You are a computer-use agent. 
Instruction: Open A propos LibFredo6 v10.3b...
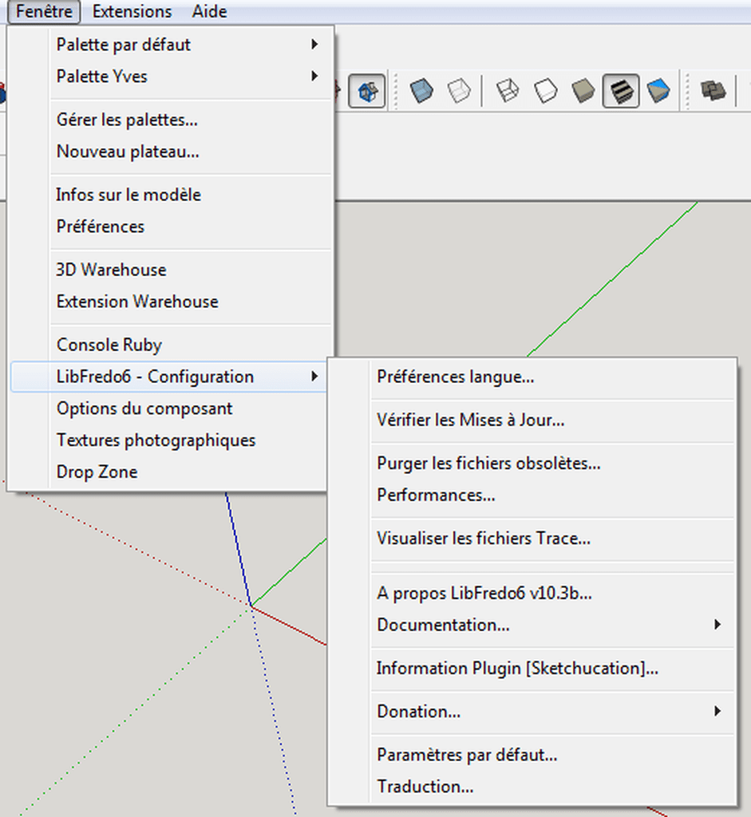[x=532, y=593]
